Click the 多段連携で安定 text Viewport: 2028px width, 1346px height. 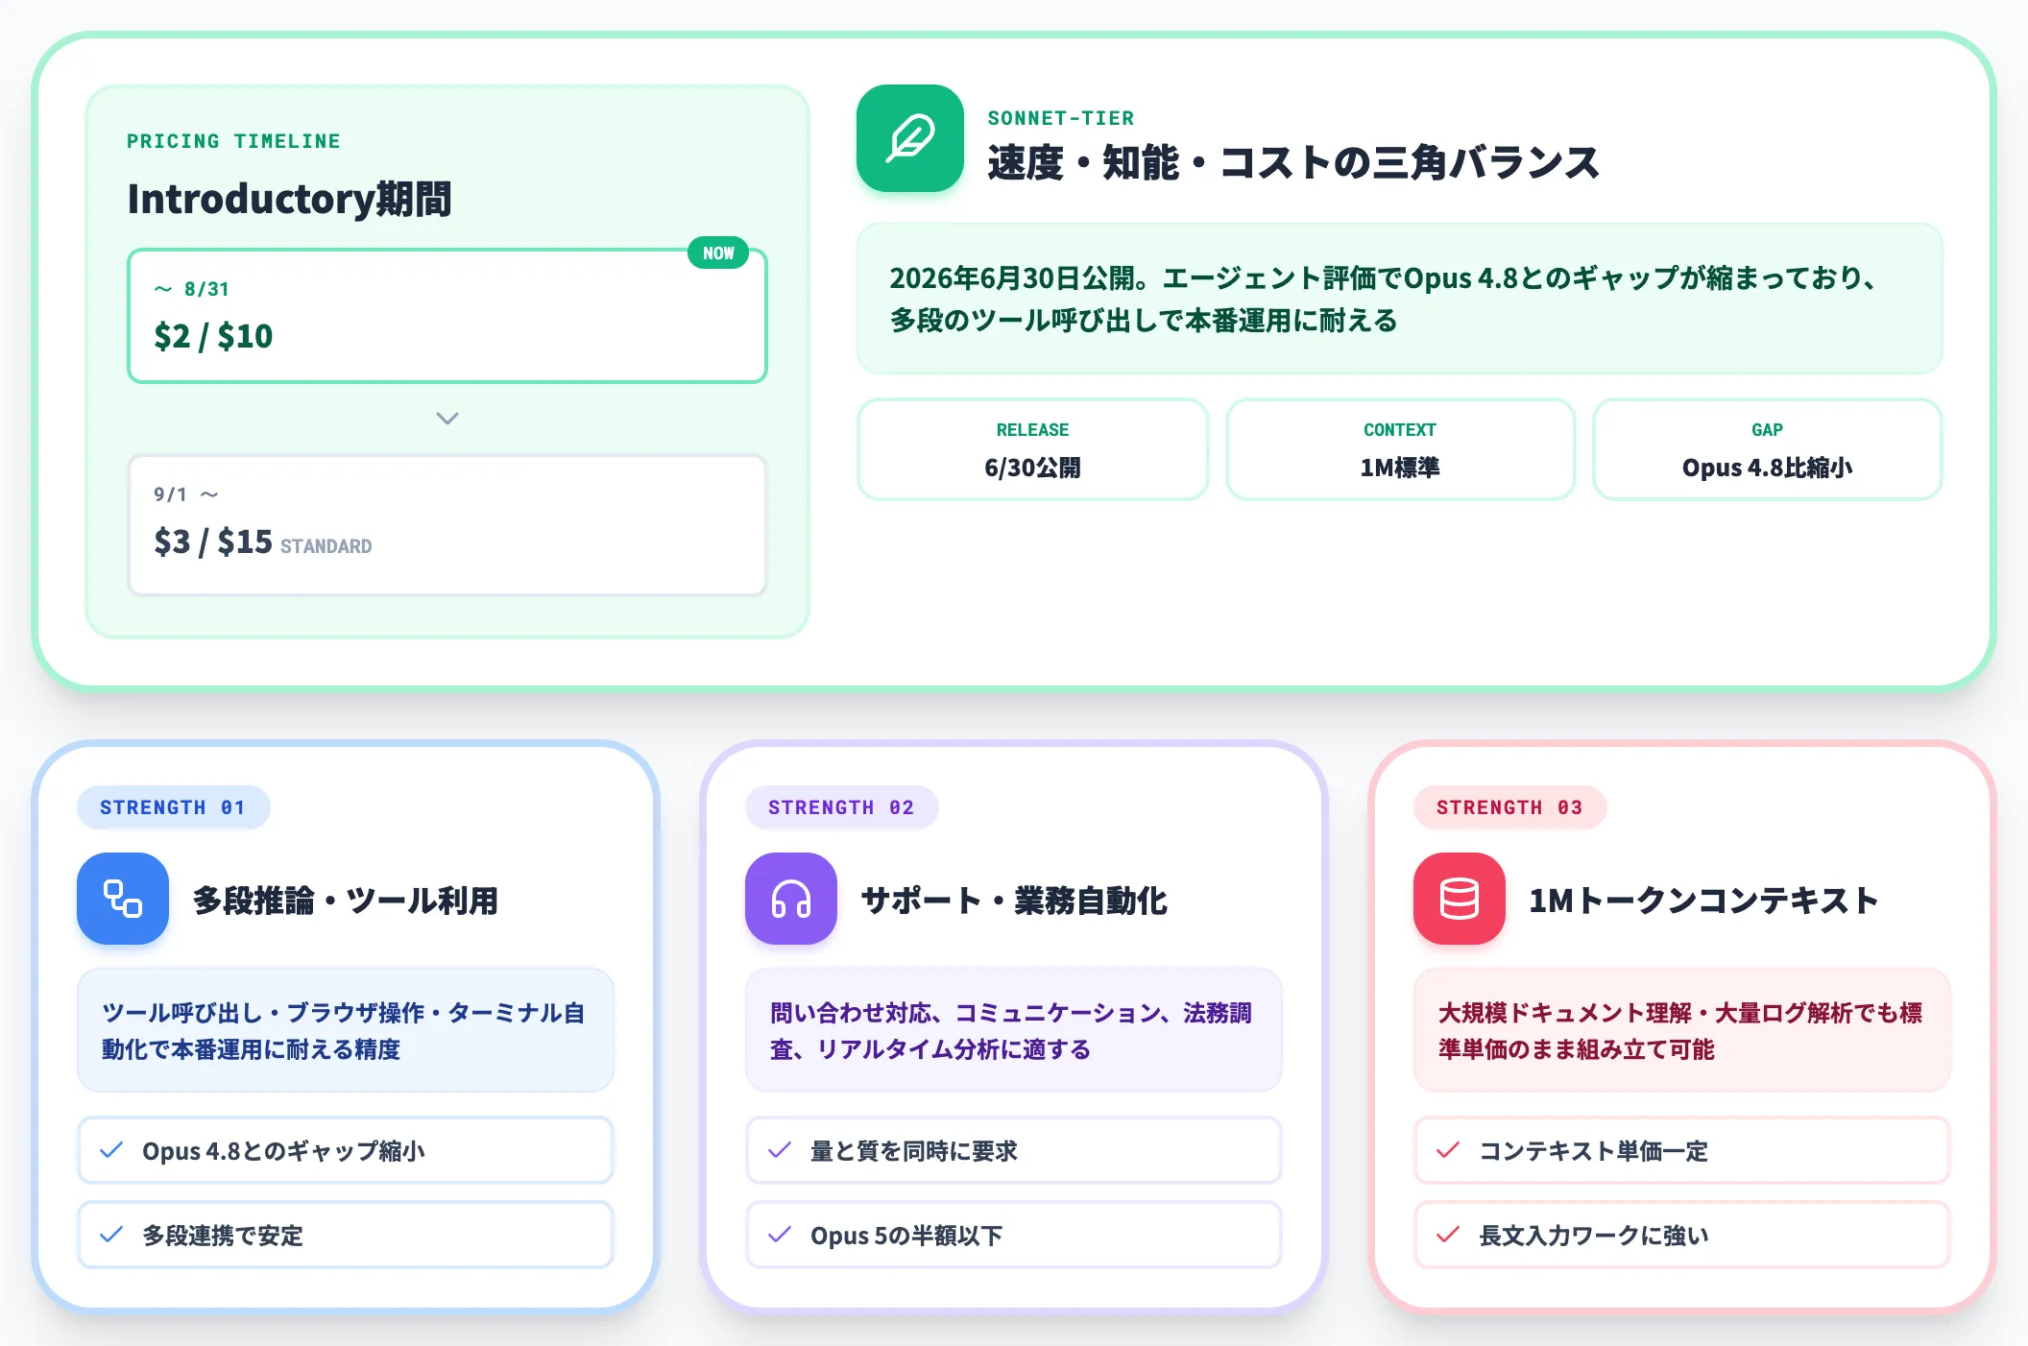(223, 1235)
